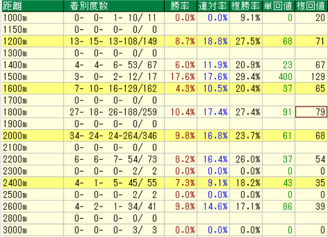Click the 0- 0- 0- 3/ 3 record cell
This screenshot has width=328, height=237.
pyautogui.click(x=114, y=230)
